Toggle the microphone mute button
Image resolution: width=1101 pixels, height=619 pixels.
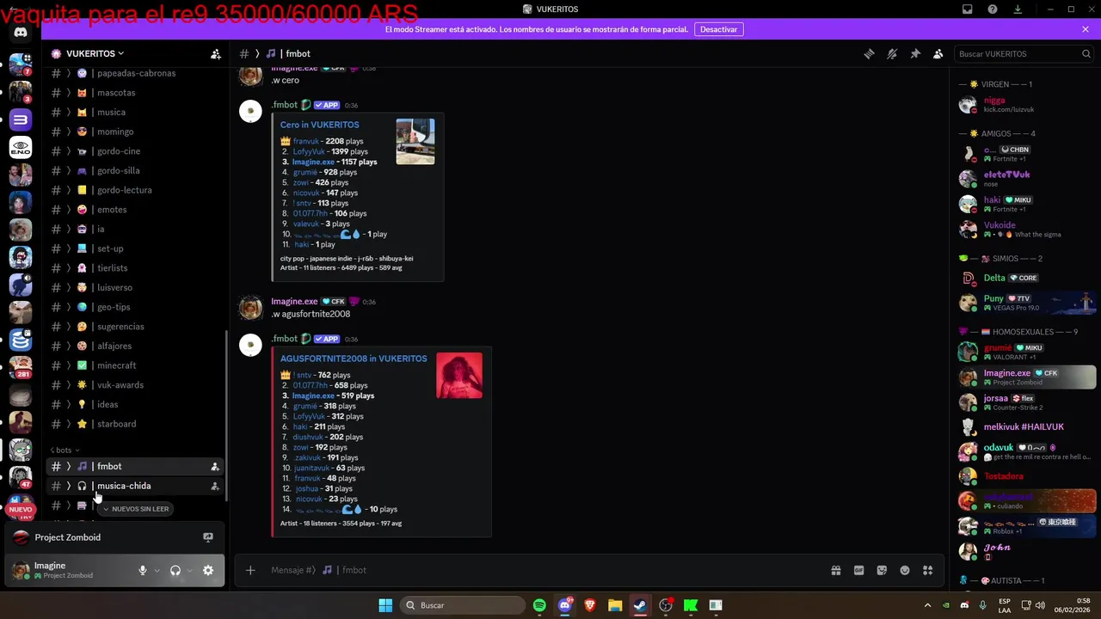click(143, 570)
